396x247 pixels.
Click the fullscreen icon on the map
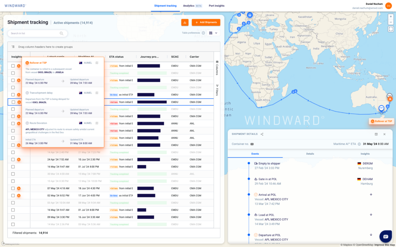(x=391, y=28)
